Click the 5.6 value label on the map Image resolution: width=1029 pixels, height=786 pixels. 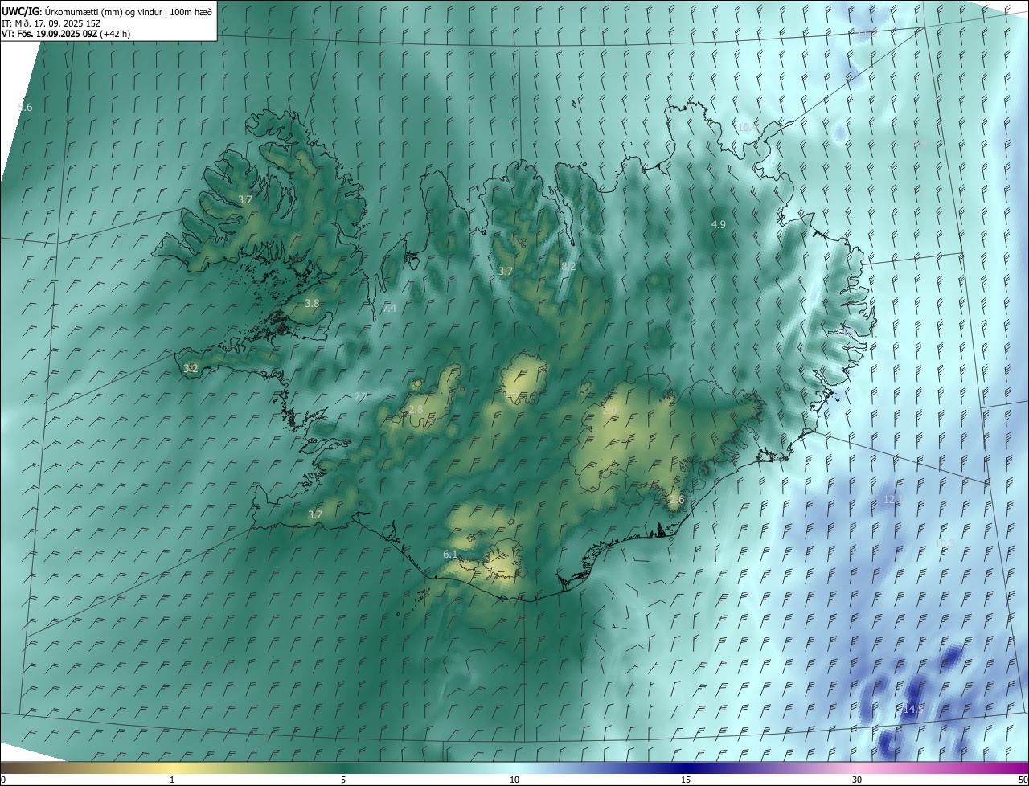25,108
